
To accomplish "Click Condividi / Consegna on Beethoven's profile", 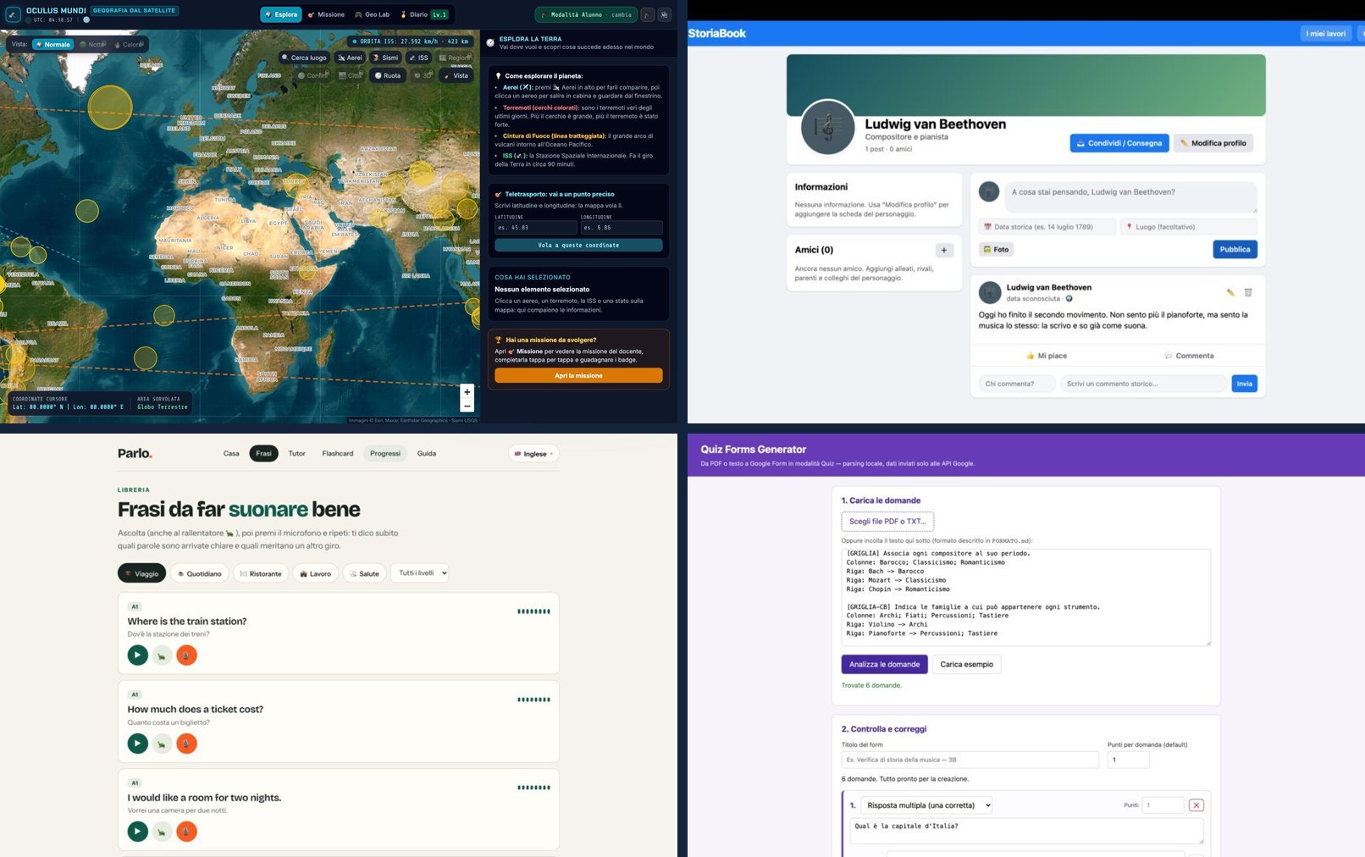I will [x=1119, y=143].
